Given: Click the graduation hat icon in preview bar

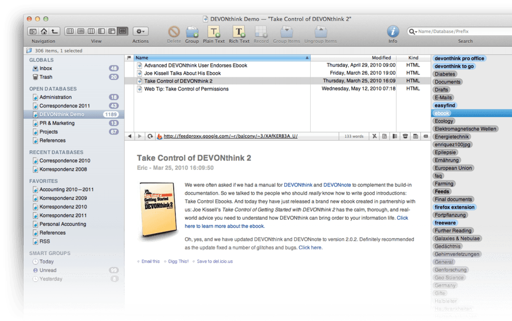Looking at the screenshot, I should (x=405, y=136).
